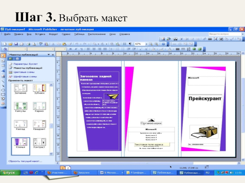The height and width of the screenshot is (183, 245).
Task: Open the Таблица menu
Action: 79,34
